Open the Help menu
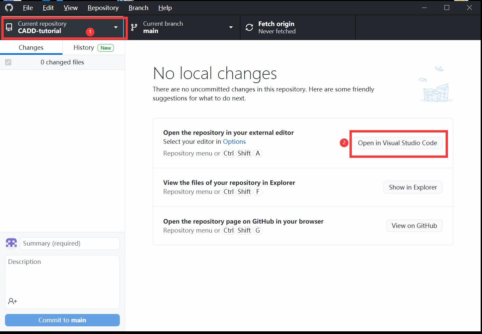 point(165,8)
